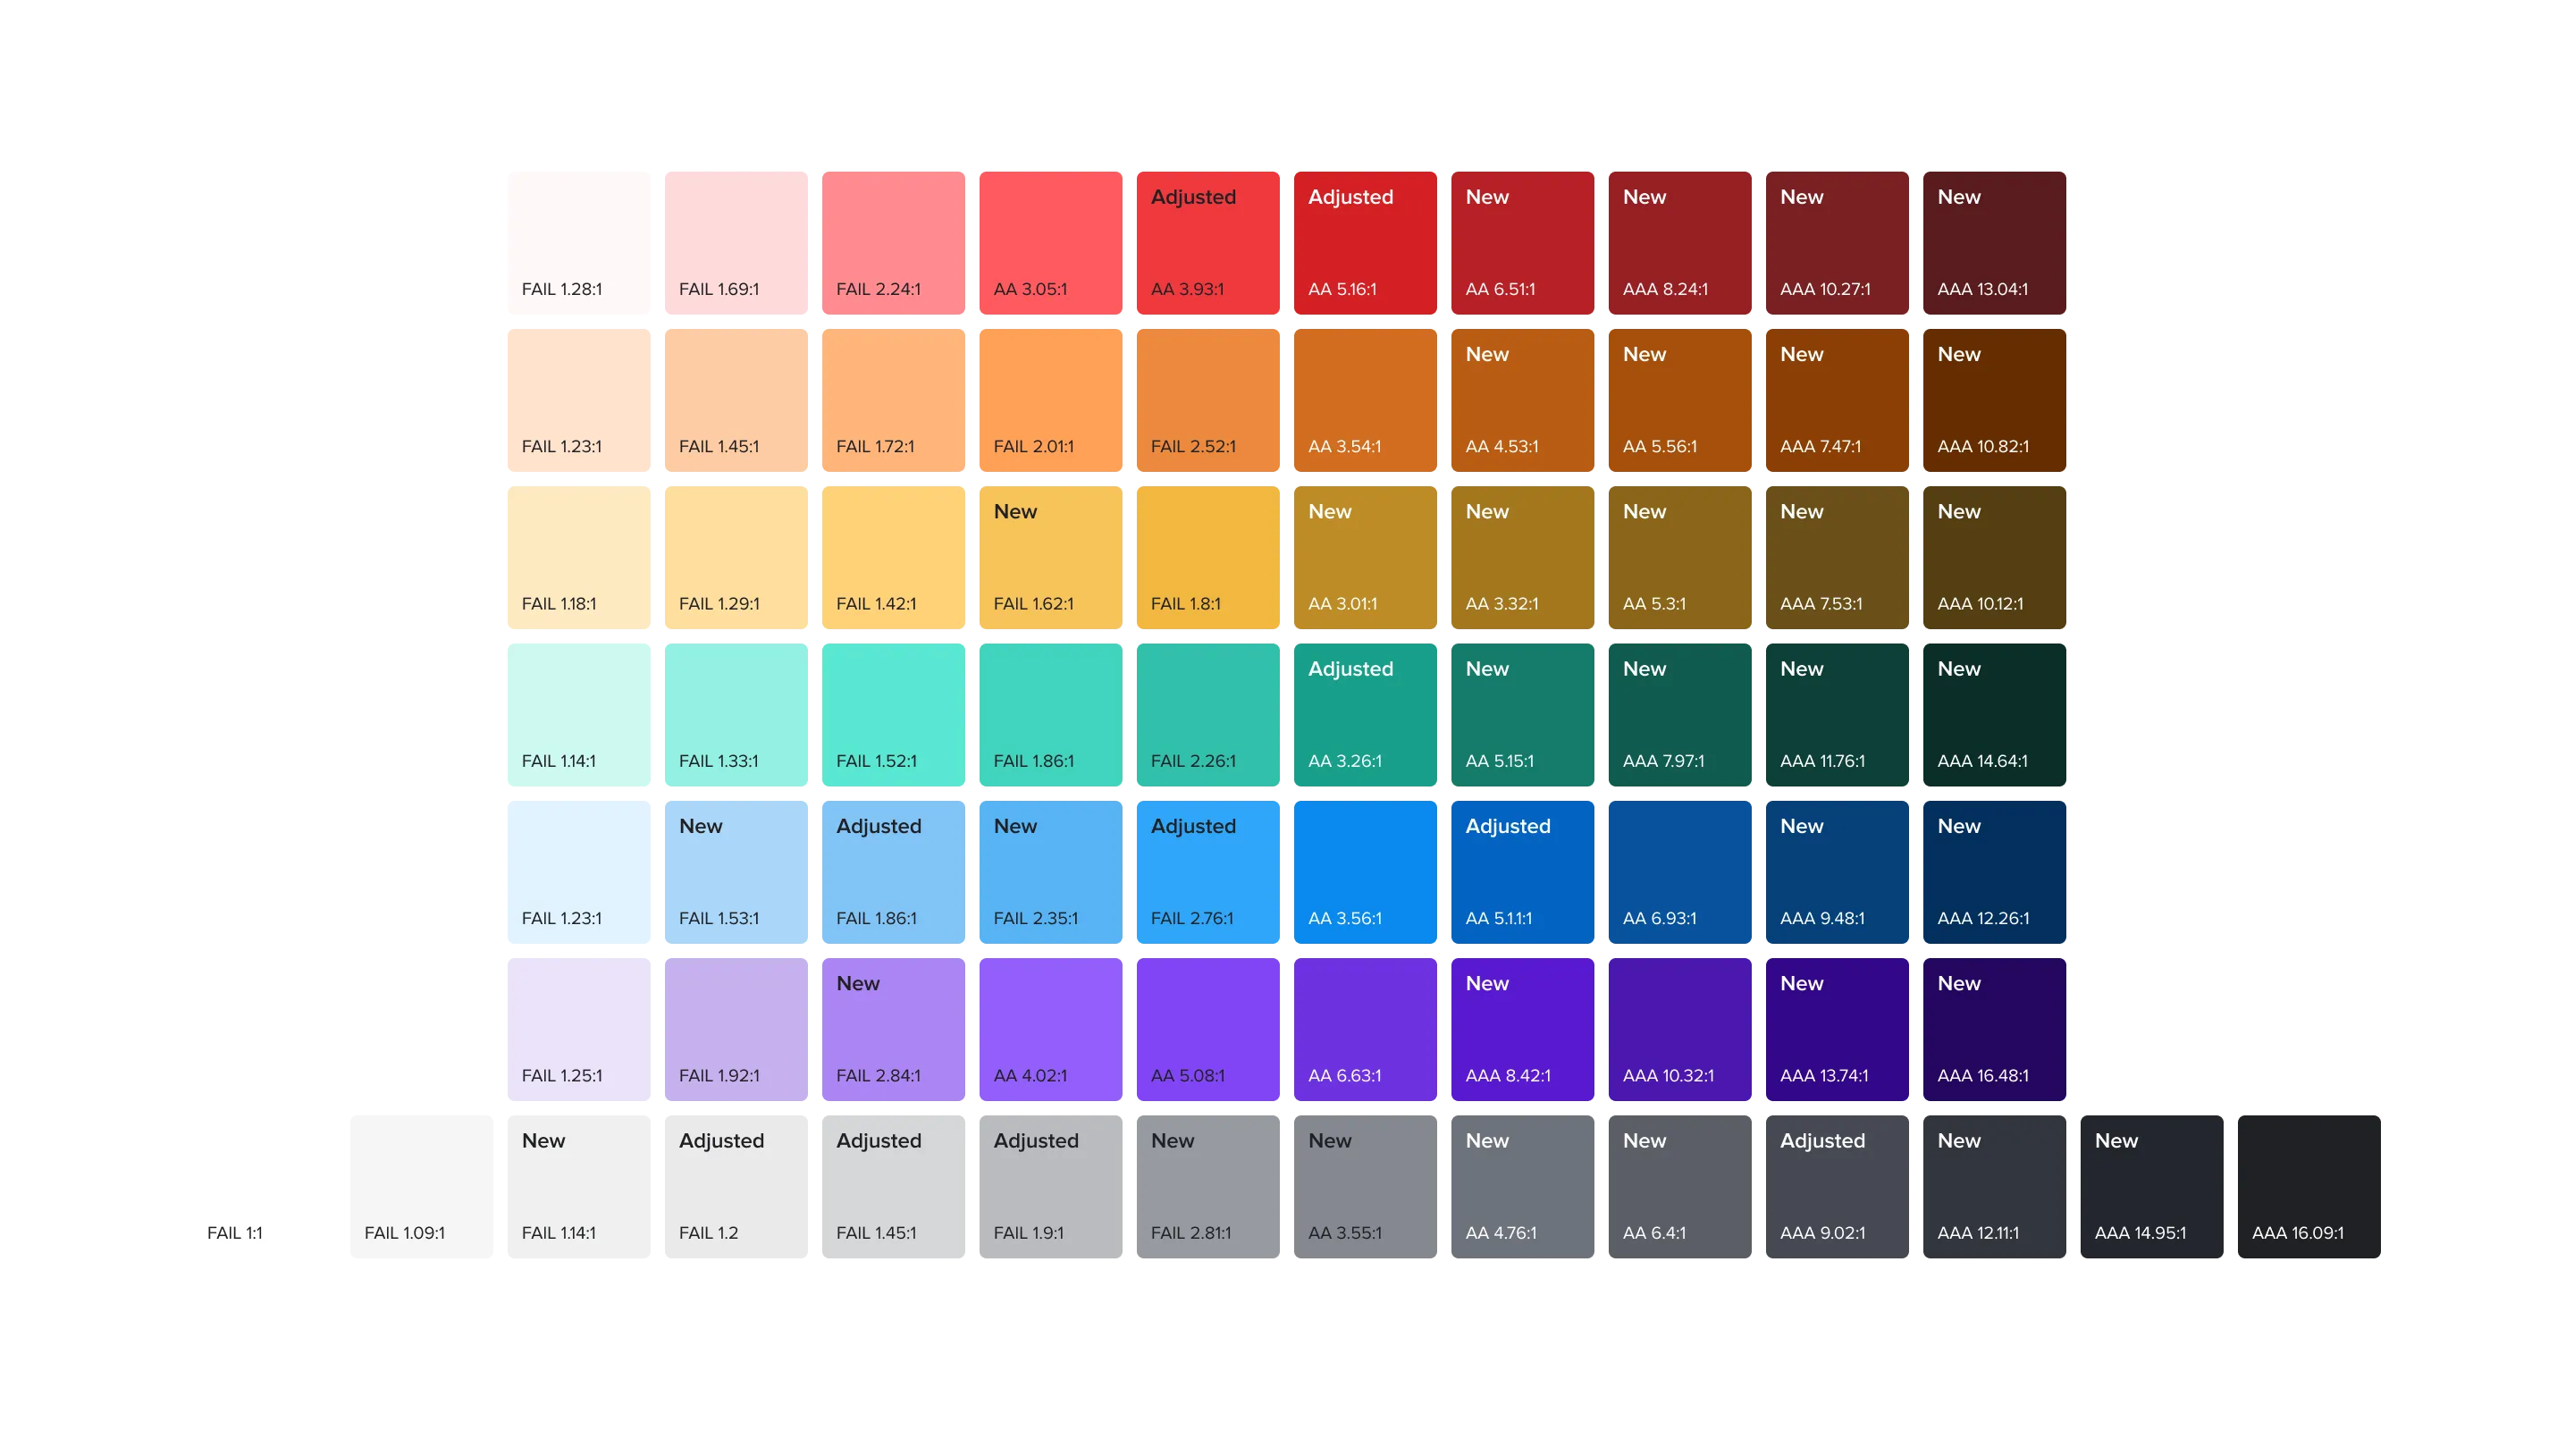Click the blue AA 3.56:1 swatch
Screen dimensions: 2574x1430
click(x=1365, y=871)
